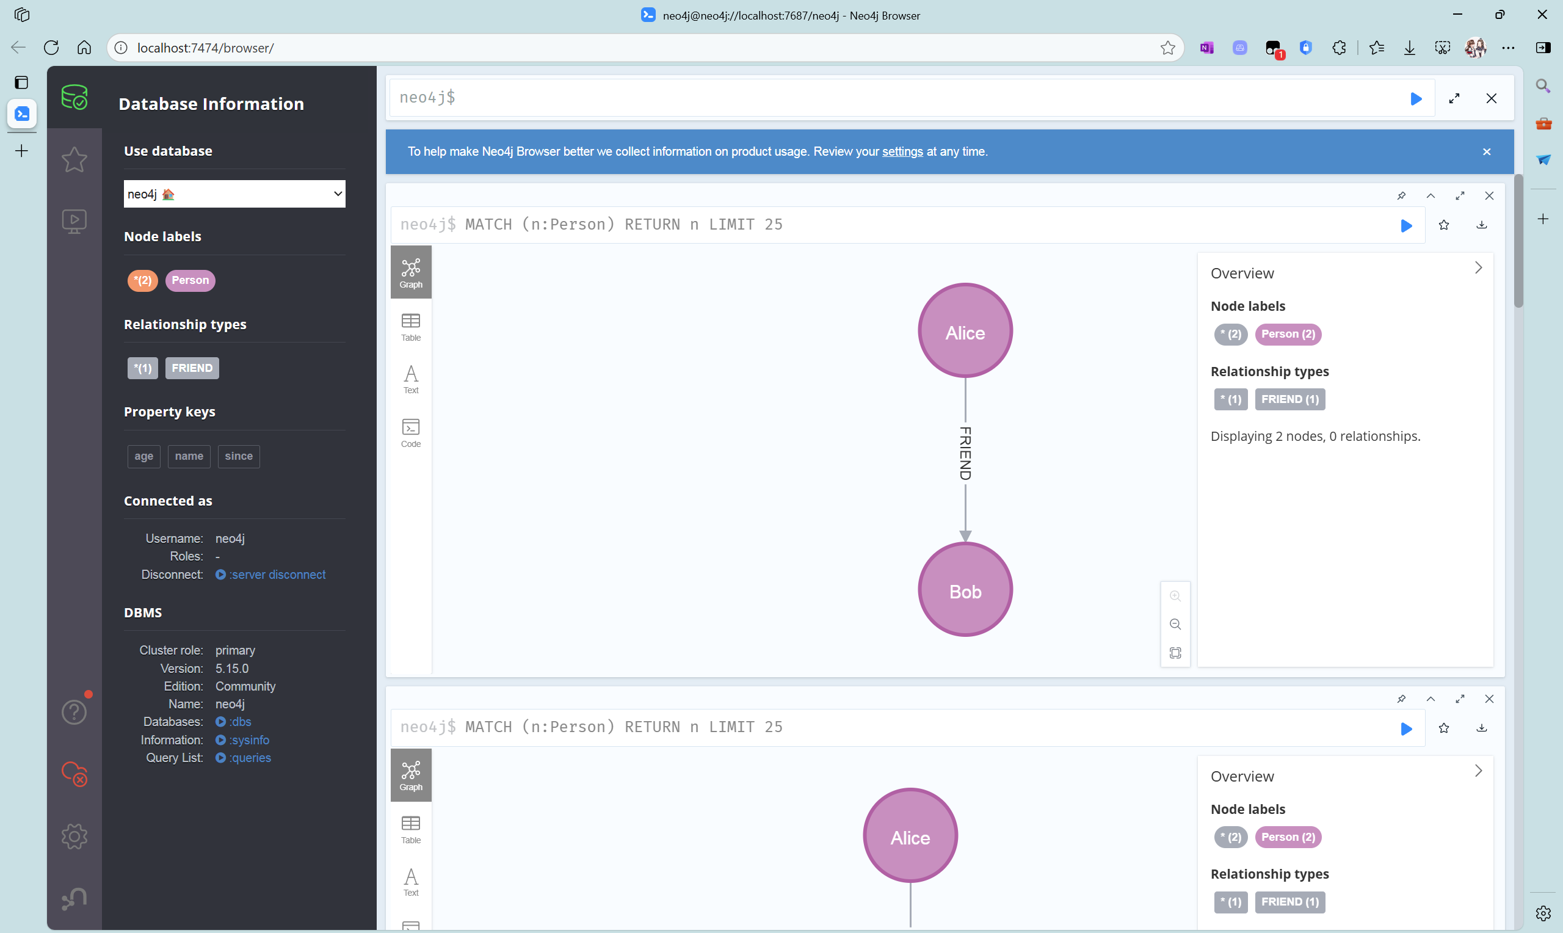Clear the main query editor with X
This screenshot has height=933, width=1563.
(1492, 99)
